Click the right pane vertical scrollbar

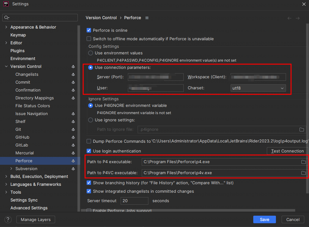tap(307, 108)
